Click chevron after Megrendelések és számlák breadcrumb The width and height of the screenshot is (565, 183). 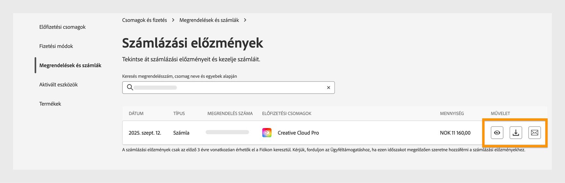[x=245, y=20]
